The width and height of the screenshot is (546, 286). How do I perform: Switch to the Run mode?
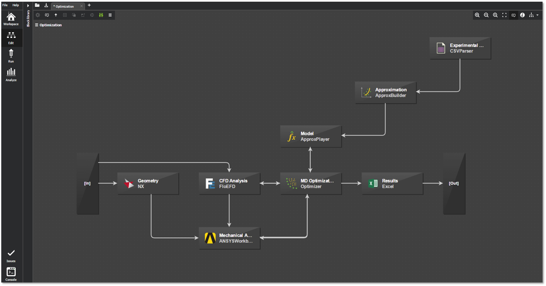coord(11,56)
